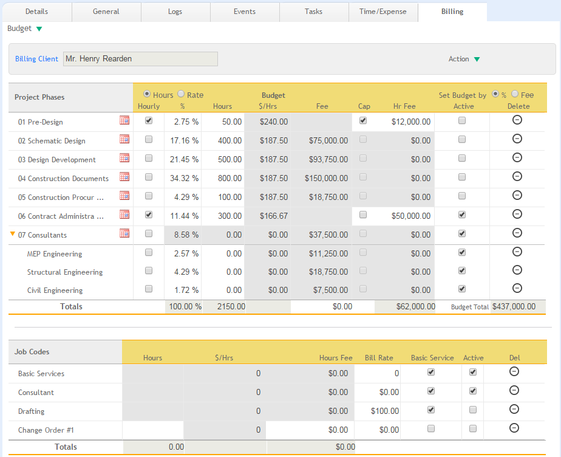Click the $62,000.00 Hr Fee total
This screenshot has width=561, height=457.
(416, 306)
